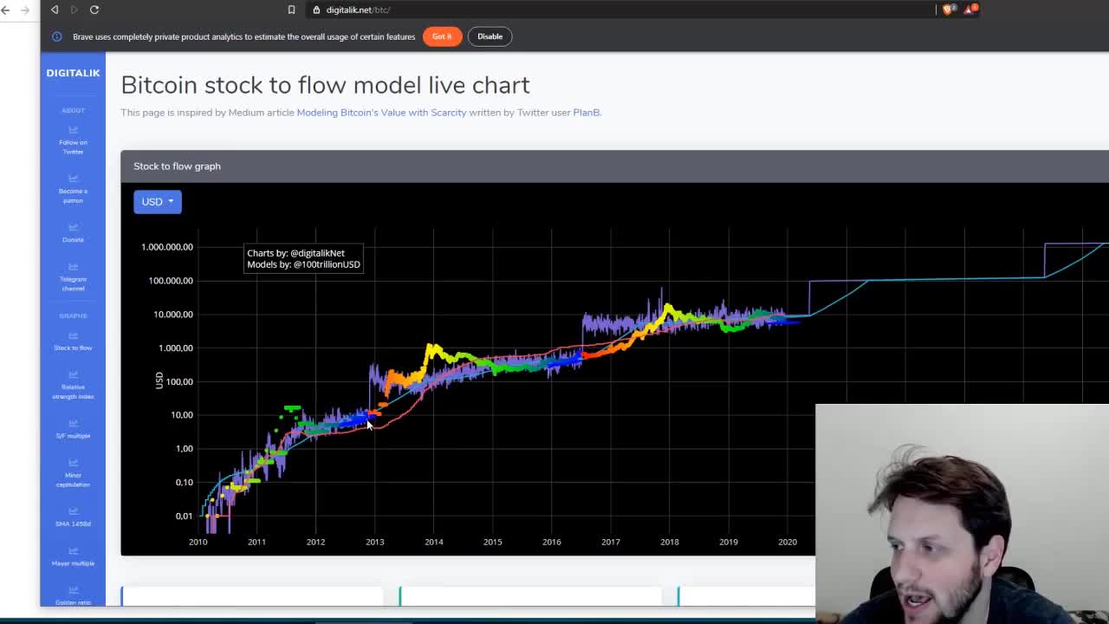Image resolution: width=1109 pixels, height=624 pixels.
Task: Open Relative strength index sidebar item
Action: tap(73, 386)
